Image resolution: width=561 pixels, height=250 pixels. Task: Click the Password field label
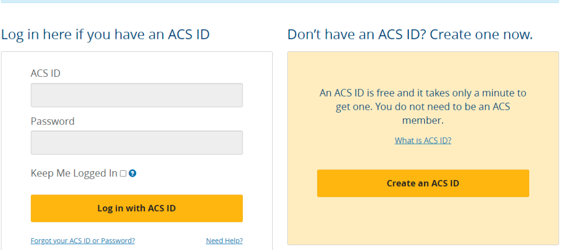(x=52, y=121)
